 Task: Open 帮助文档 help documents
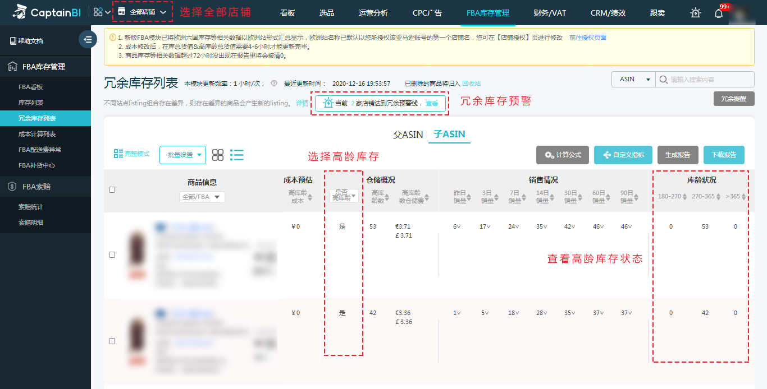point(26,41)
